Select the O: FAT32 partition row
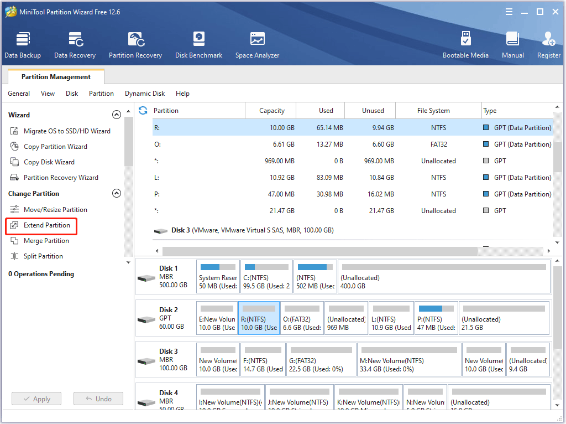The height and width of the screenshot is (424, 566). tap(352, 144)
